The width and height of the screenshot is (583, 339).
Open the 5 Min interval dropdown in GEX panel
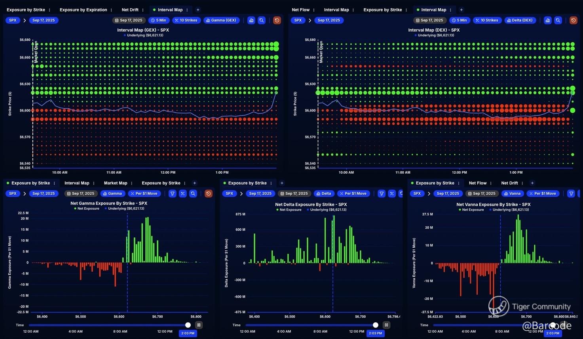tap(158, 20)
